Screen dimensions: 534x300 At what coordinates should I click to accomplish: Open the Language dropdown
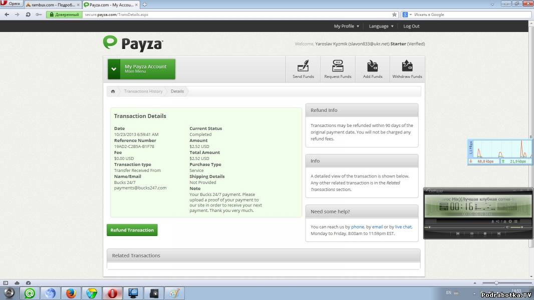381,26
